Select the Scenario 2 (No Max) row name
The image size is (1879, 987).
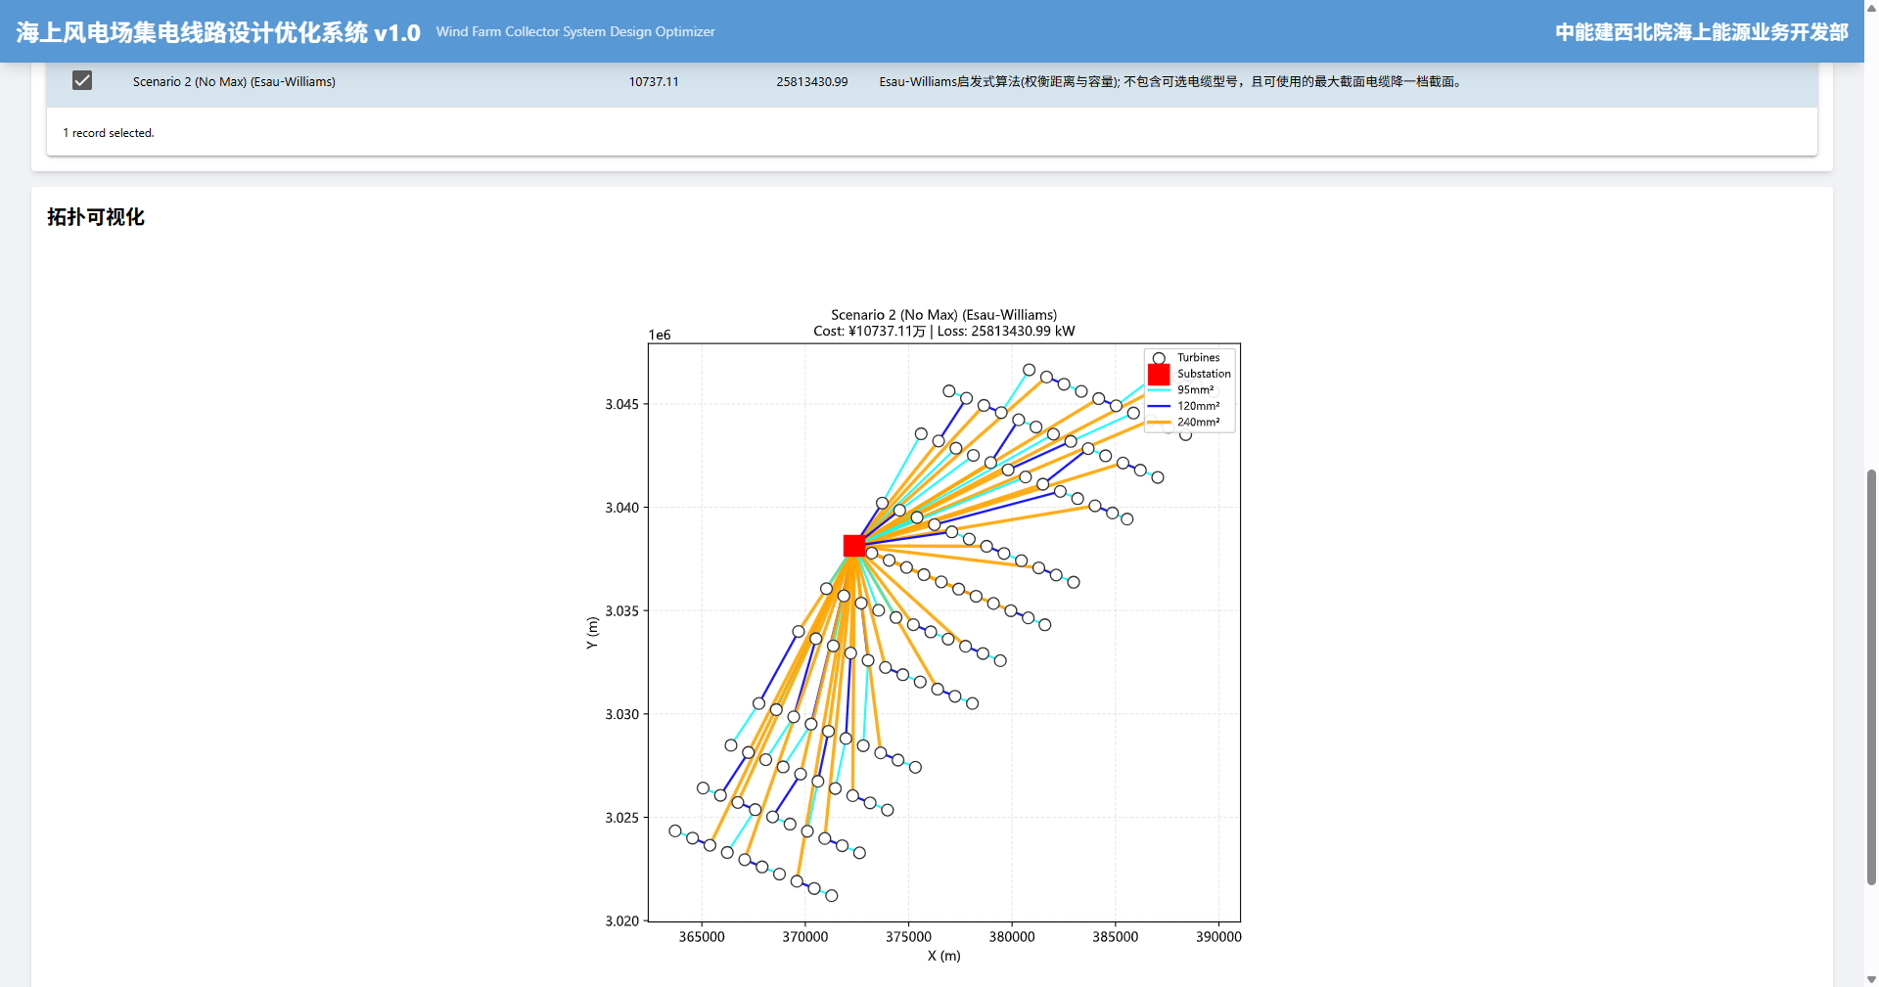pos(234,82)
